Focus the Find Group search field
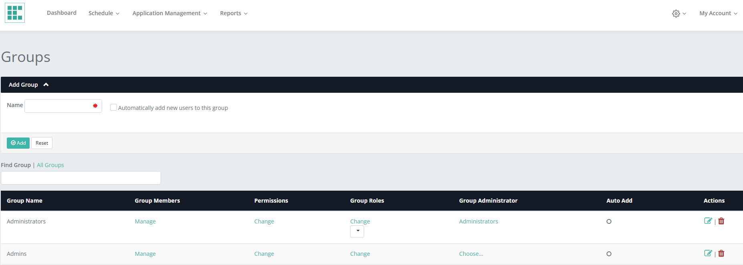This screenshot has width=743, height=265. click(x=81, y=178)
